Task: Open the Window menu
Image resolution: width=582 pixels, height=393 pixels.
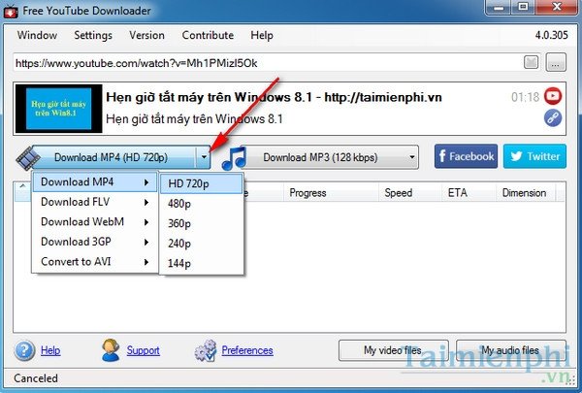Action: [37, 35]
